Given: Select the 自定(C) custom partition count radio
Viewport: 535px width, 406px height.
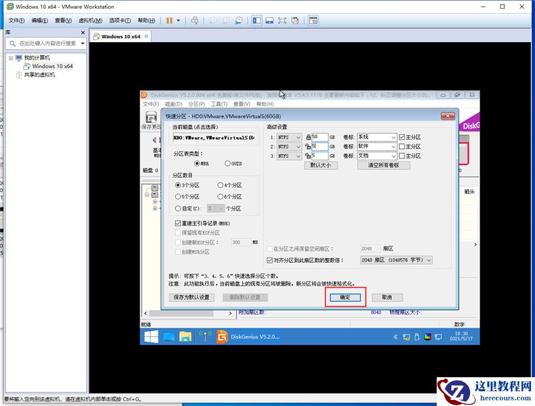Looking at the screenshot, I should pos(178,208).
